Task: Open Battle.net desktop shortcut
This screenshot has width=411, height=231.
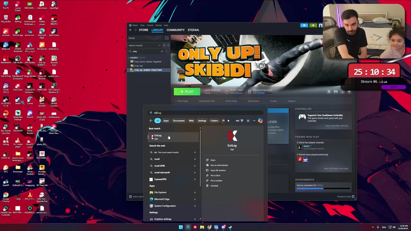Action: [6, 46]
